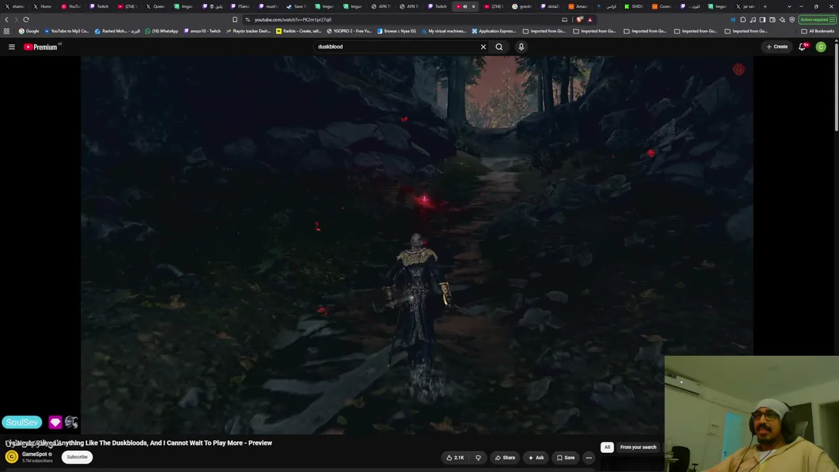
Task: Open the GameSpot channel avatar
Action: coord(12,456)
